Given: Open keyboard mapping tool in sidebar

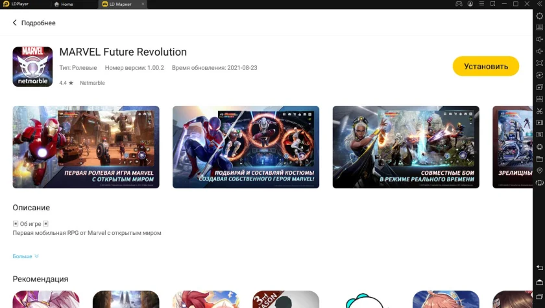Looking at the screenshot, I should [539, 27].
